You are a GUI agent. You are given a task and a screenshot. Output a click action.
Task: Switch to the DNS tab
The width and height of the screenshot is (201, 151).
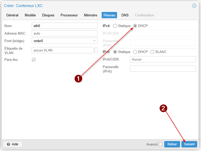[125, 15]
